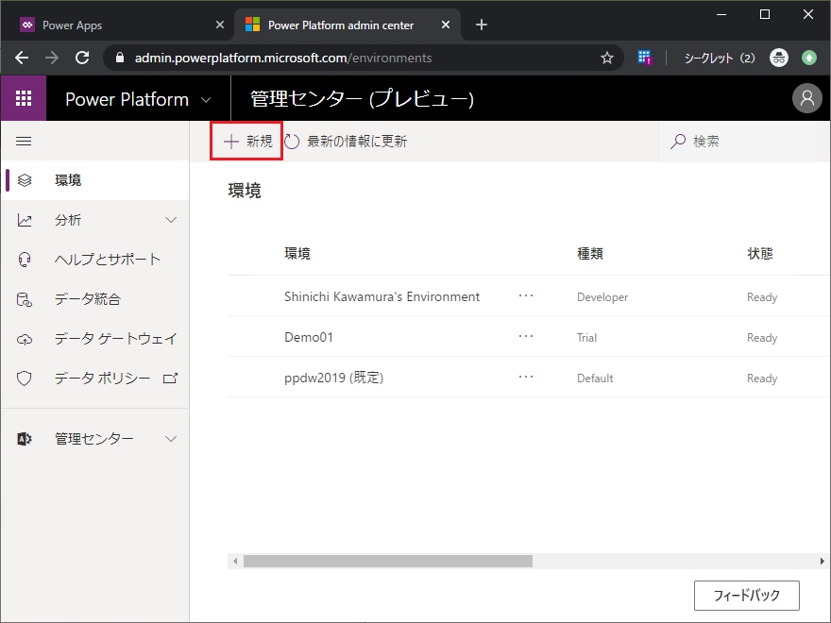Open Shinichi Kawamura's Environment link
Image resolution: width=831 pixels, height=623 pixels.
pos(382,296)
